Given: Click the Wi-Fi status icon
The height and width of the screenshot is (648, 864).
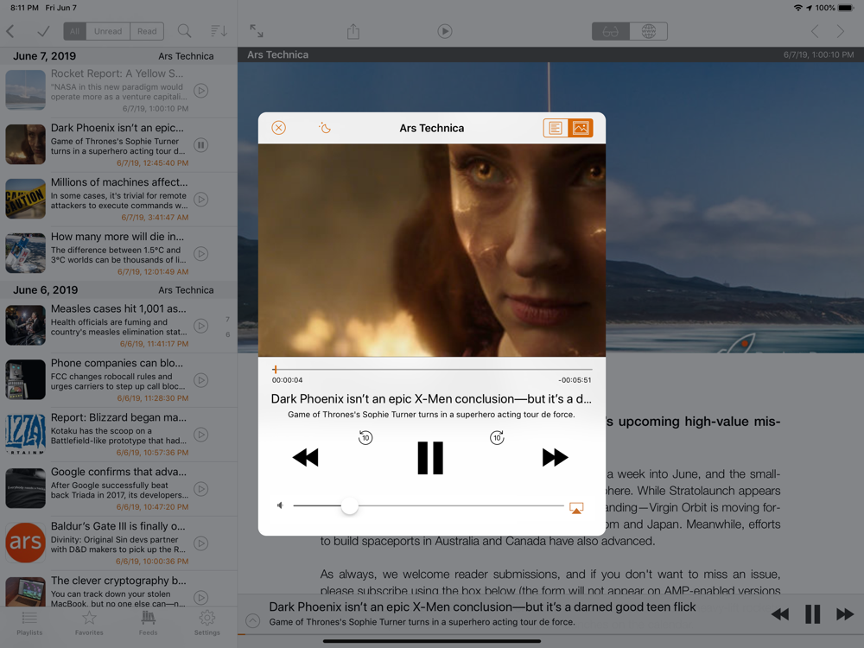Looking at the screenshot, I should (797, 8).
